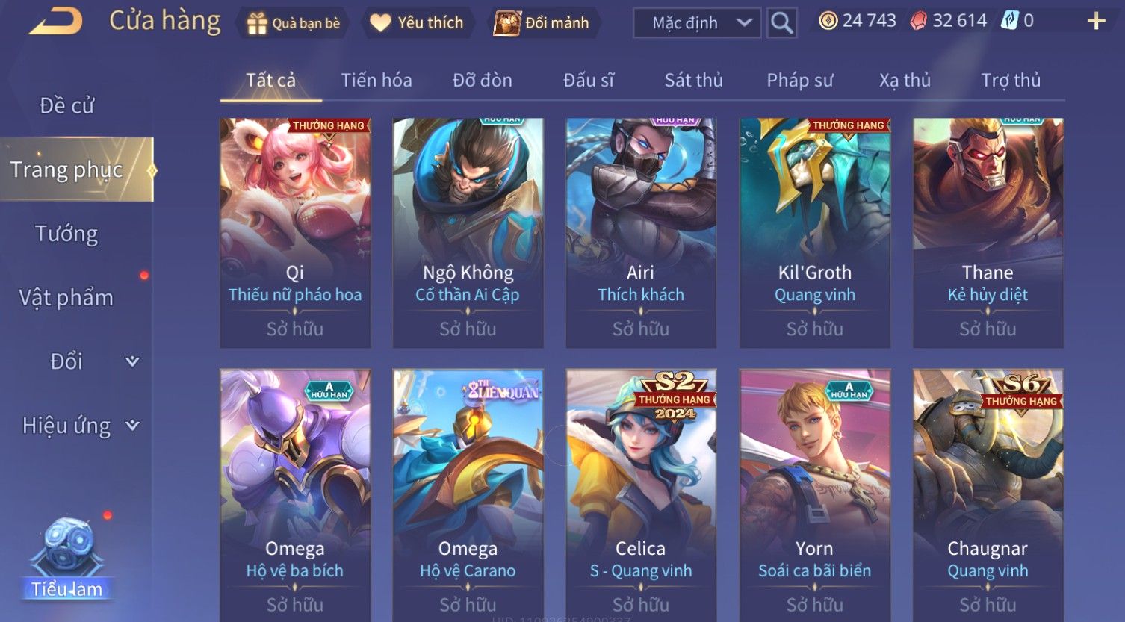
Task: Open the Celica S - Quang vinh skin card
Action: [x=641, y=495]
